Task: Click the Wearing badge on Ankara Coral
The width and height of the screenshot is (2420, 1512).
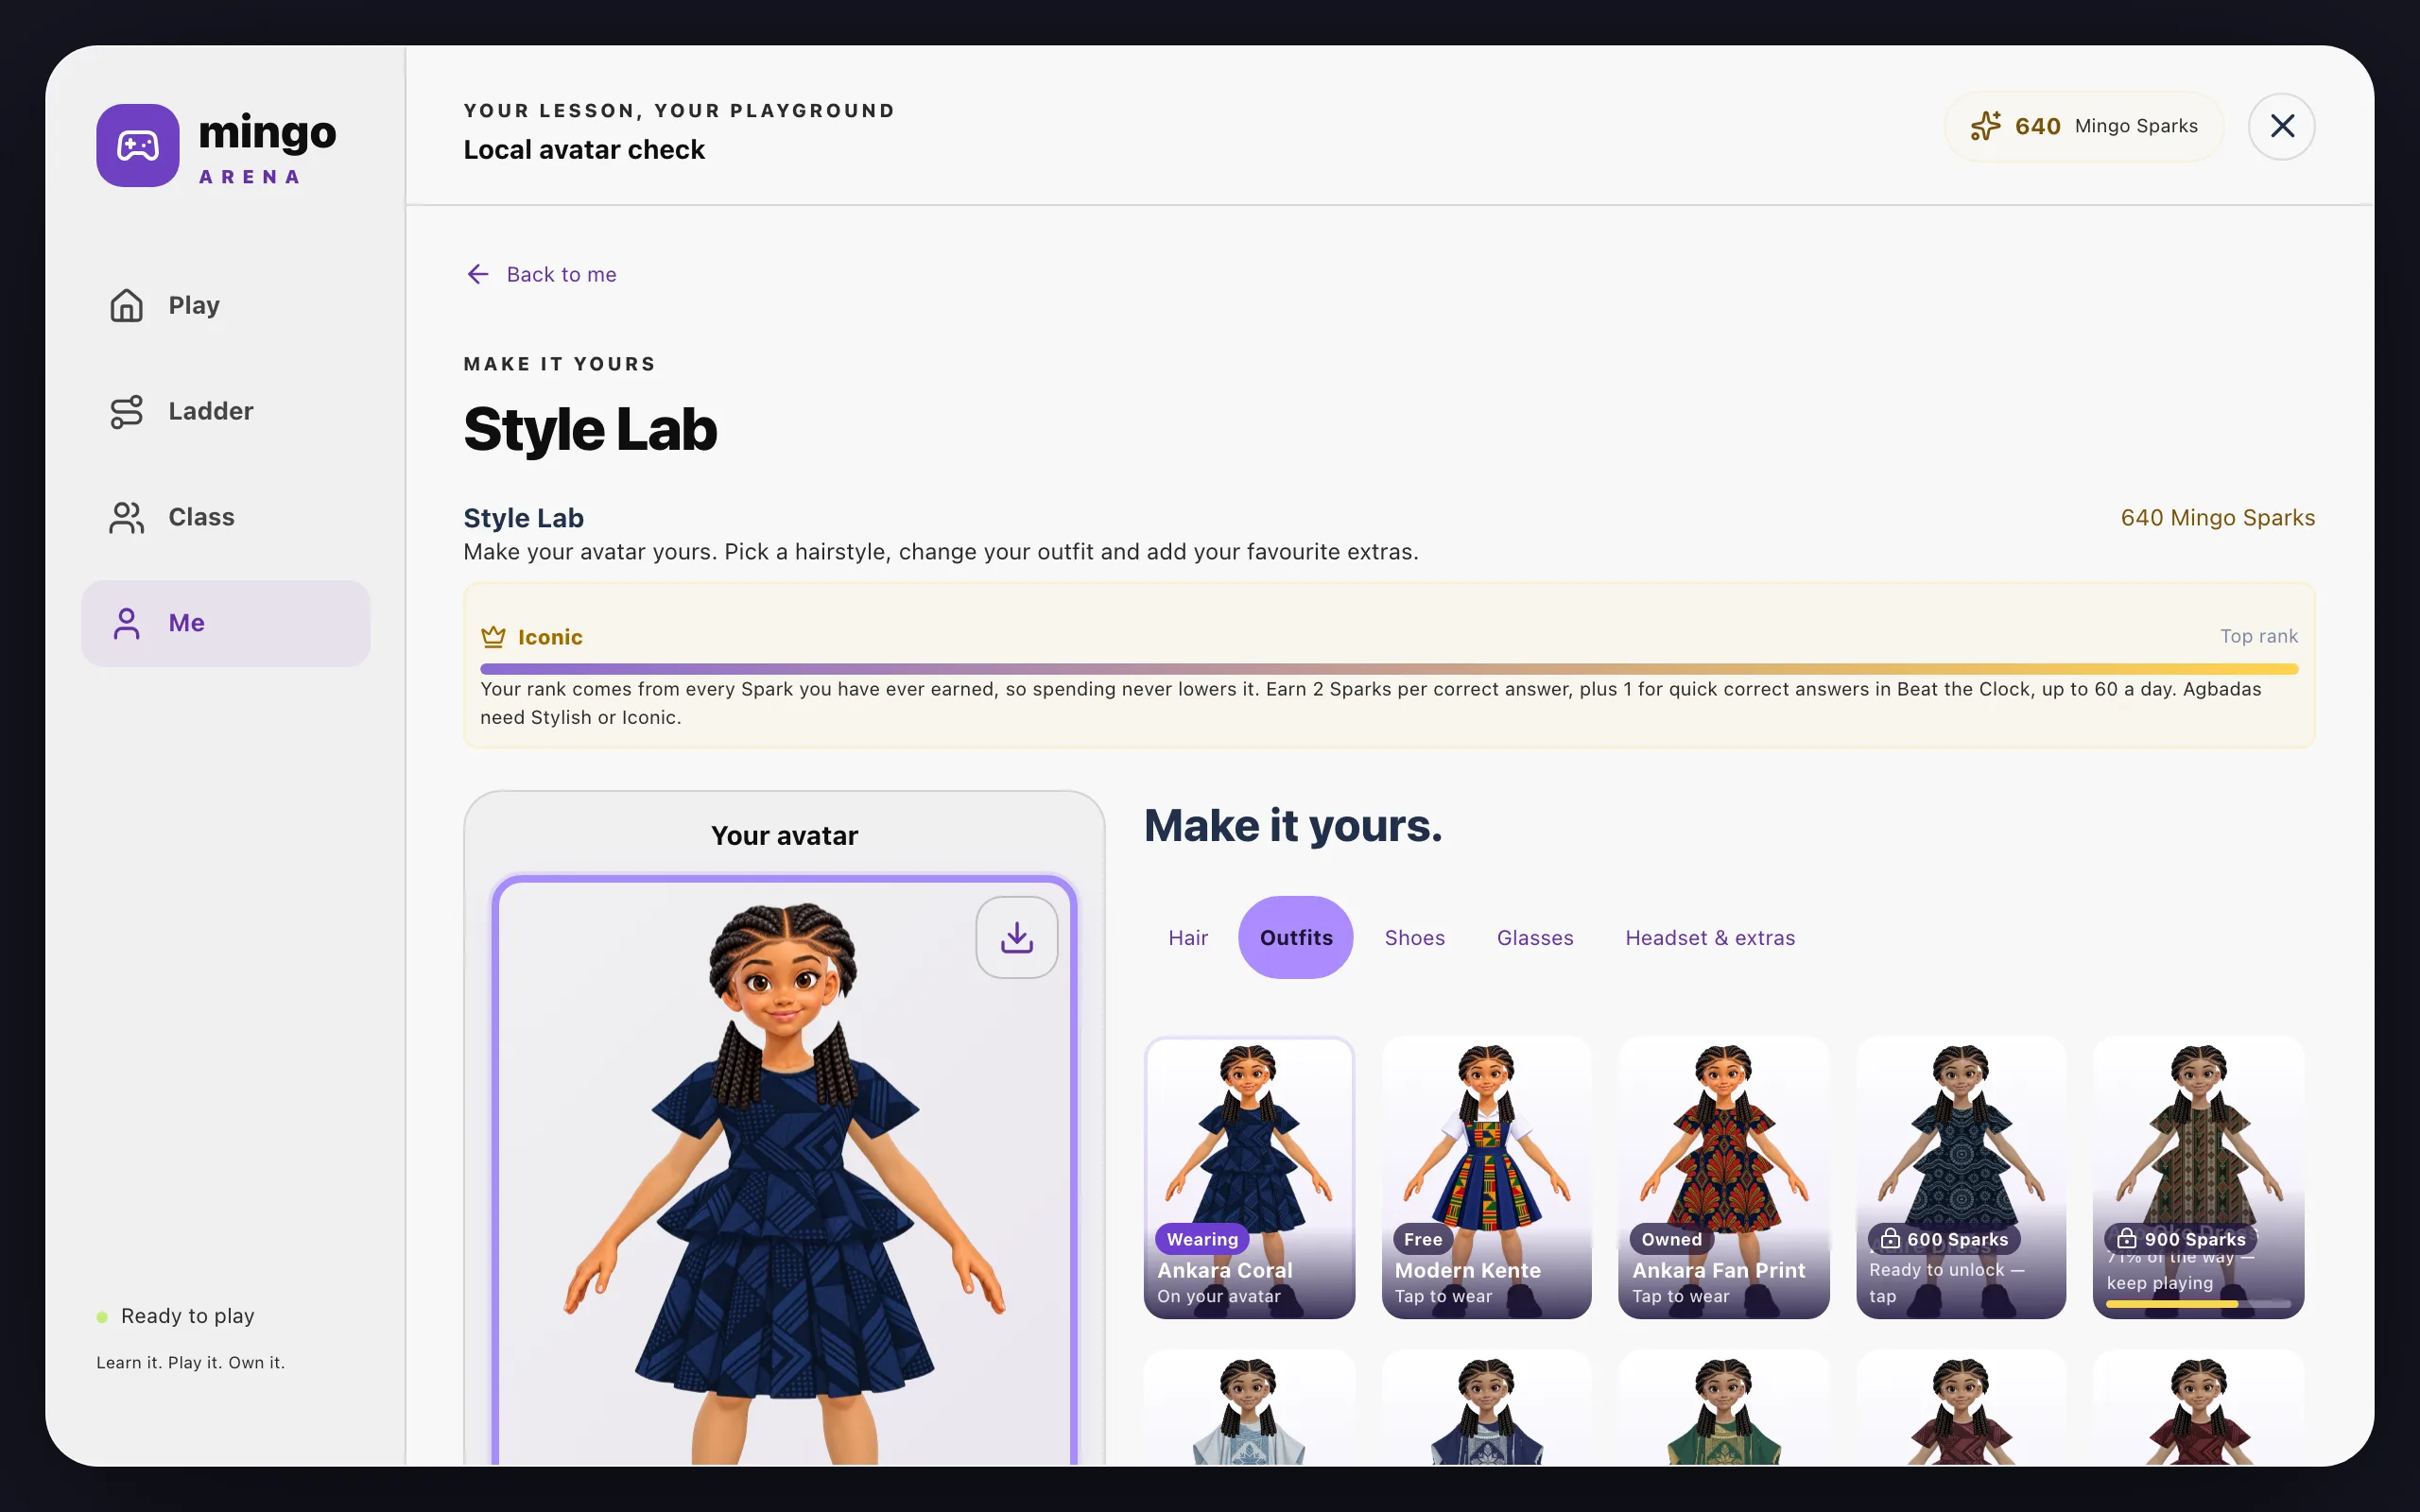Action: point(1202,1239)
